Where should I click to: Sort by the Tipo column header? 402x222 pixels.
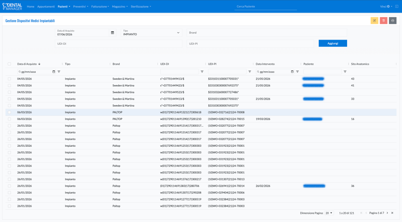coord(68,64)
